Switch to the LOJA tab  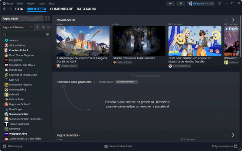pos(19,9)
